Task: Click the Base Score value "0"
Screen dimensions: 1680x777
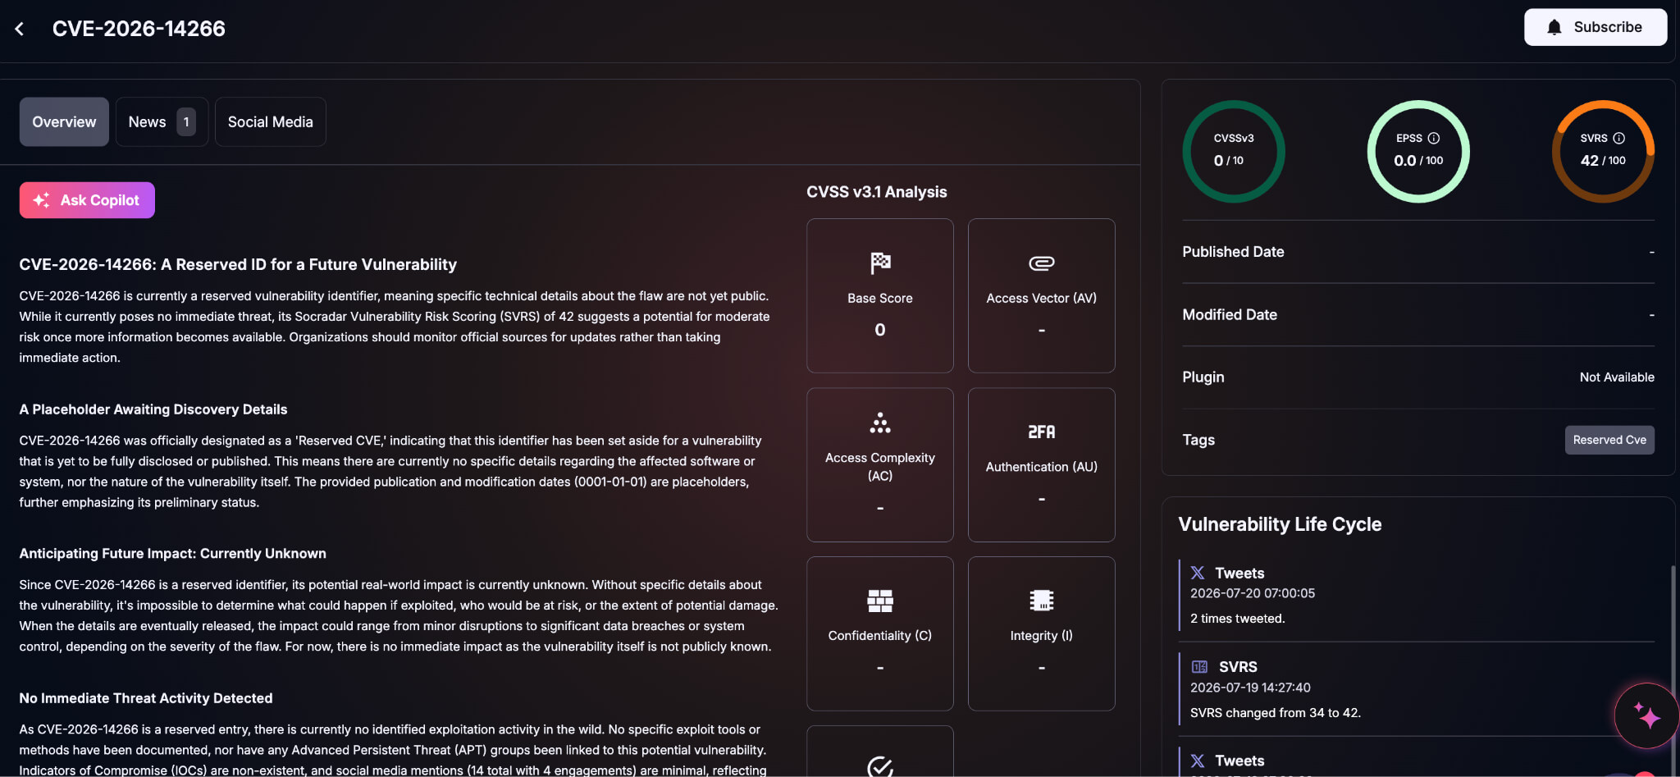Action: tap(880, 330)
